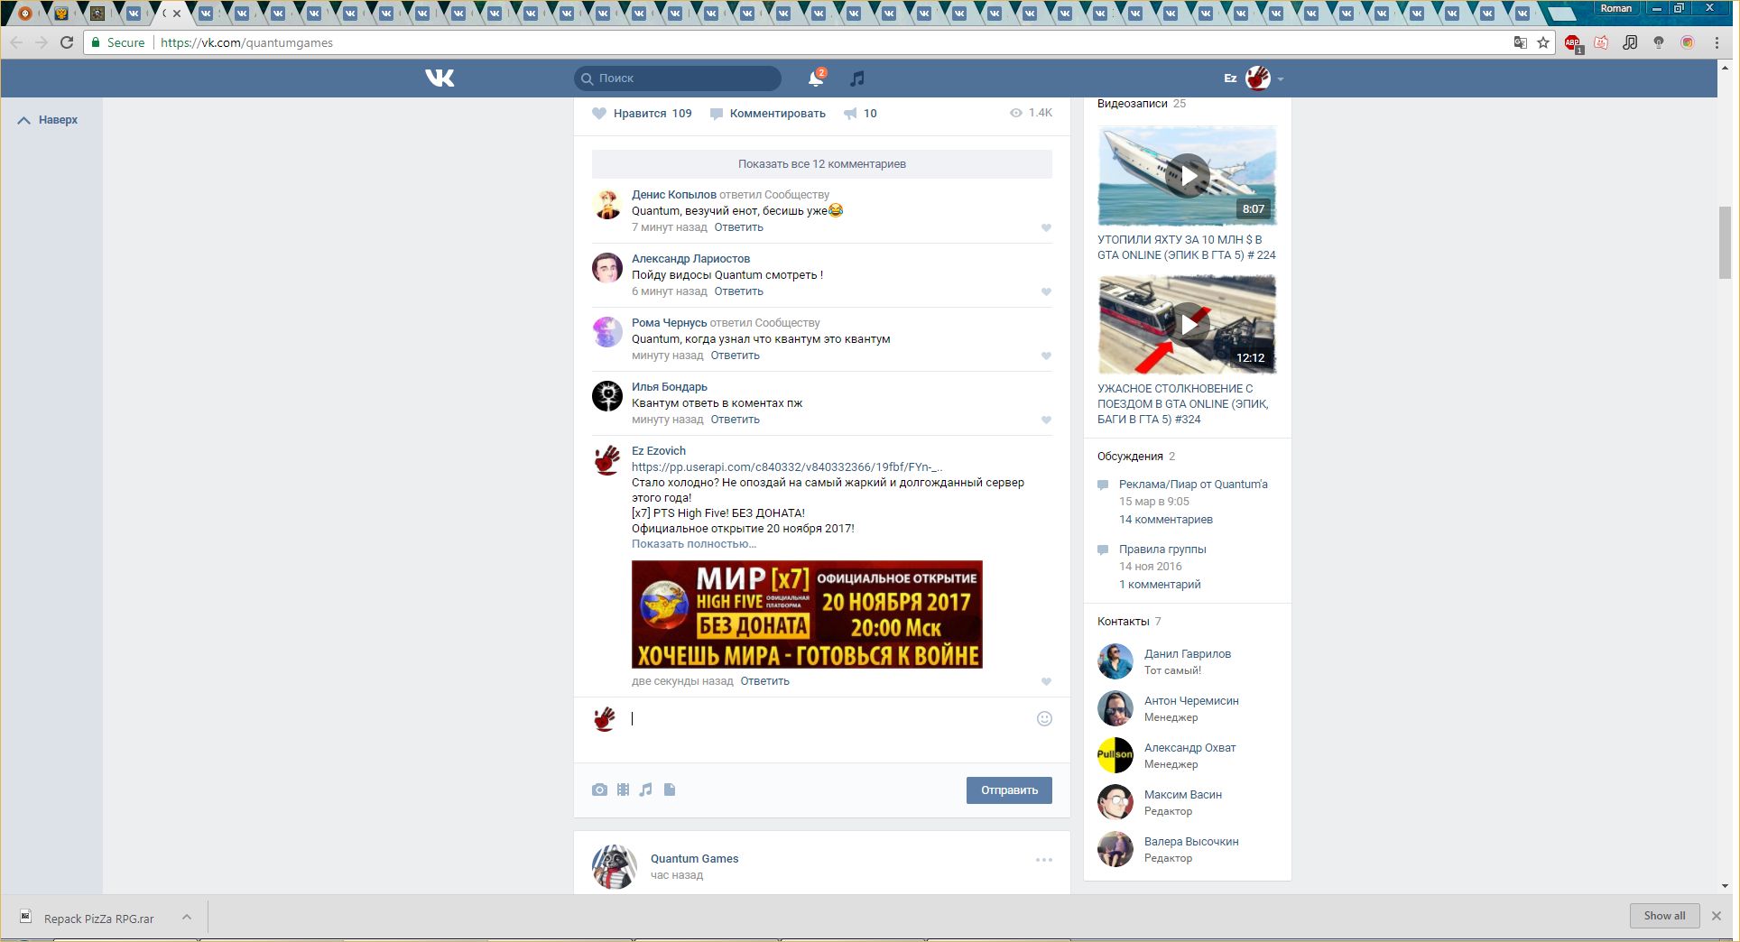Reply to Илья Бондарь's comment
This screenshot has width=1740, height=942.
click(x=735, y=420)
